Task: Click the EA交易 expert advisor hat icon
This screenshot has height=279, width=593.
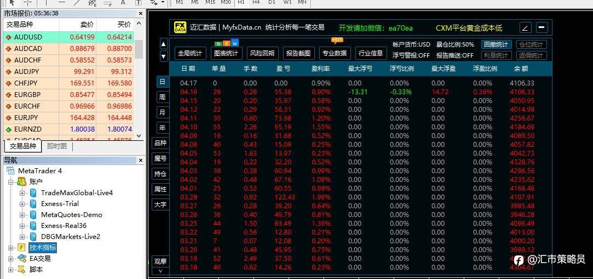Action: (x=21, y=259)
